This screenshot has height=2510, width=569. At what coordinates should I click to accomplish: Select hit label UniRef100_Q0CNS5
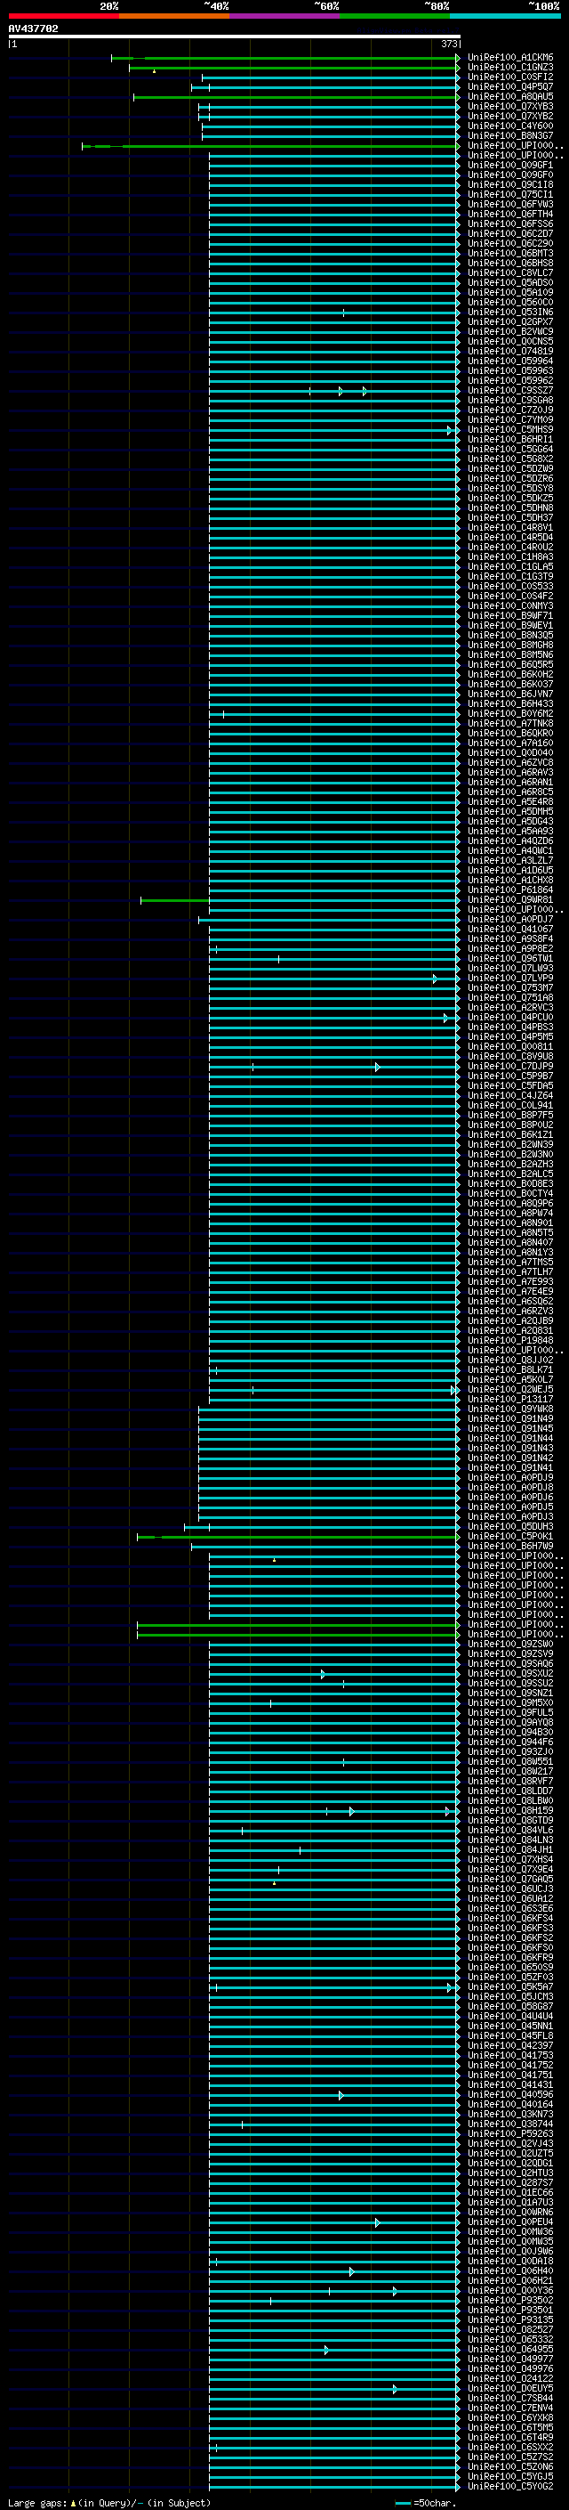click(x=510, y=341)
